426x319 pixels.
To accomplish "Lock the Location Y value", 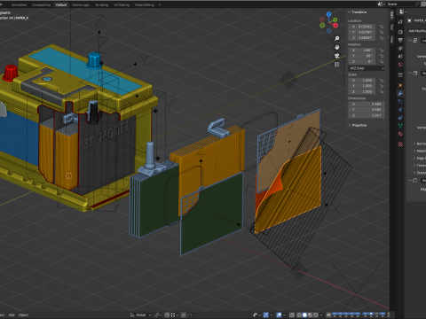I will point(382,32).
